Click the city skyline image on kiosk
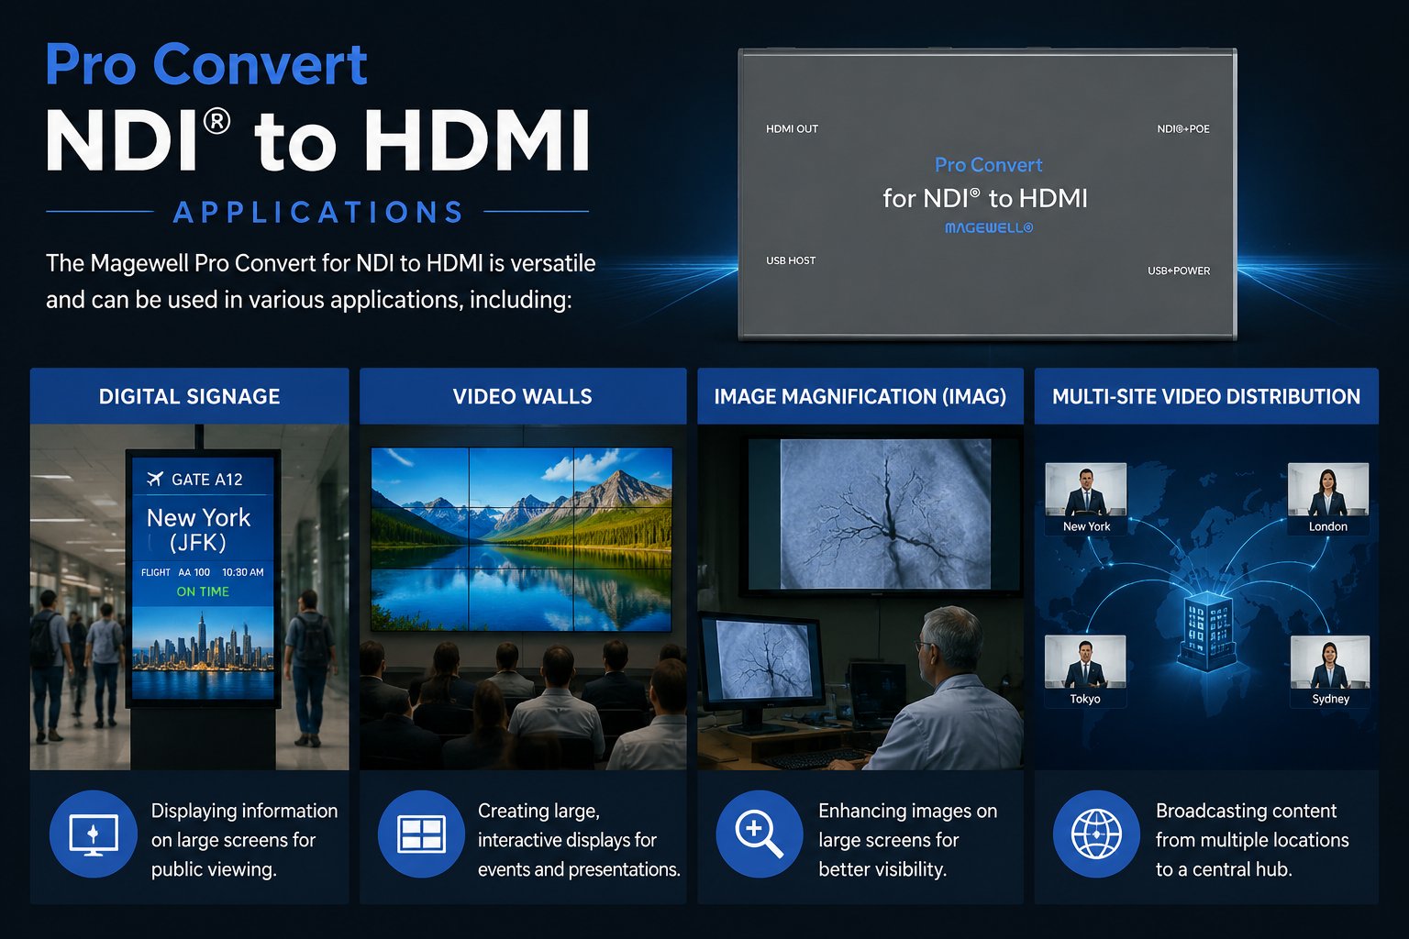 [203, 651]
